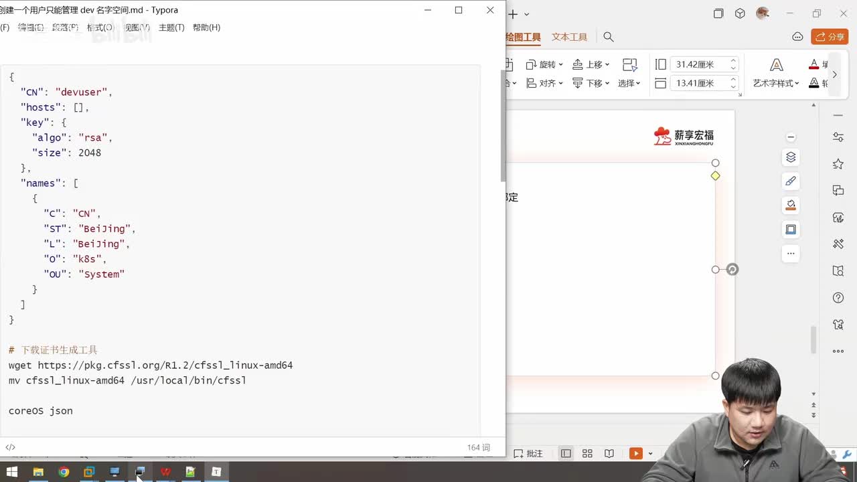Image resolution: width=857 pixels, height=482 pixels.
Task: Switch to reading view book icon
Action: 609,453
